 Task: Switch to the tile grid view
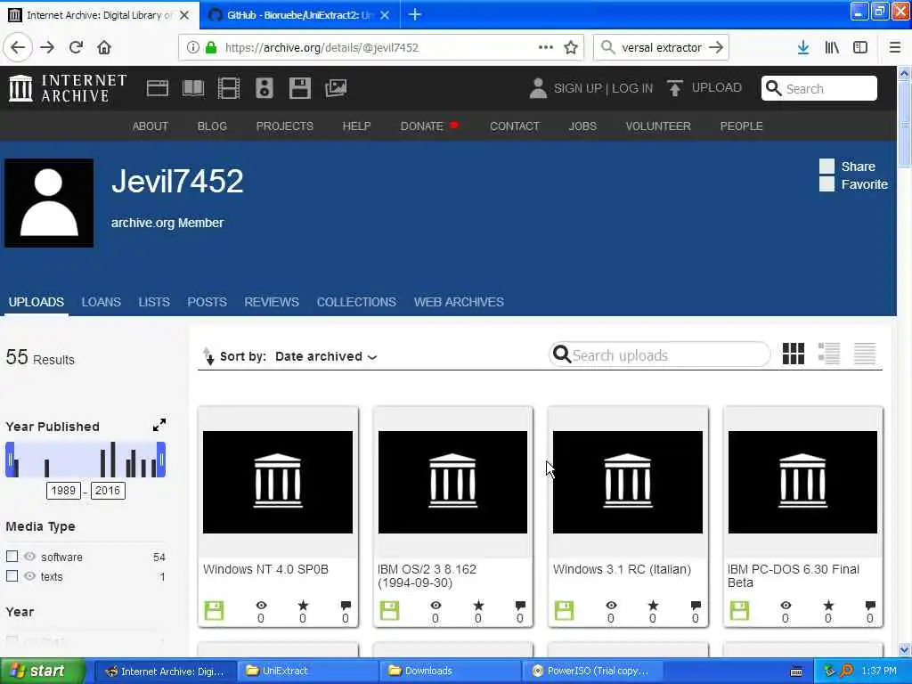[794, 354]
